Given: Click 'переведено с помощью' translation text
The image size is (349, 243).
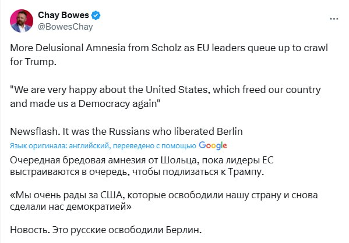Looking at the screenshot, I should pos(154,146).
